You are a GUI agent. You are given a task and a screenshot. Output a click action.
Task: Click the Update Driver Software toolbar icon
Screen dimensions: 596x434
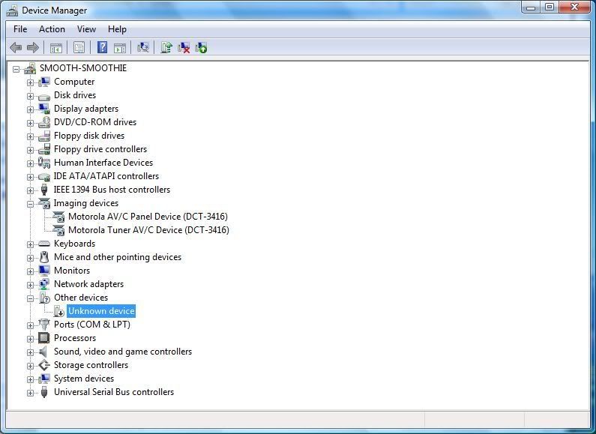coord(166,47)
